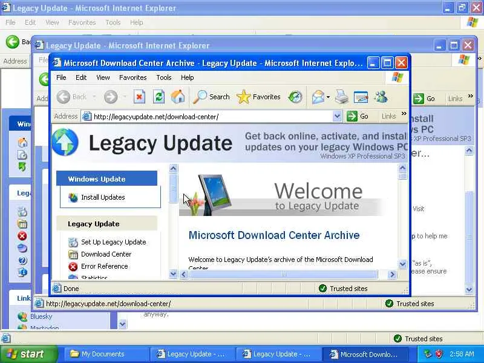Open View menu in front IE window

[103, 77]
